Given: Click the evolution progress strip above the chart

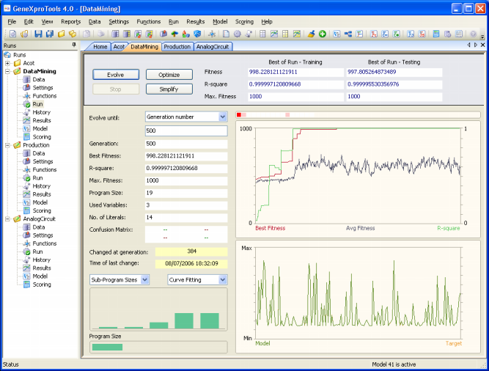Looking at the screenshot, I should pos(358,115).
